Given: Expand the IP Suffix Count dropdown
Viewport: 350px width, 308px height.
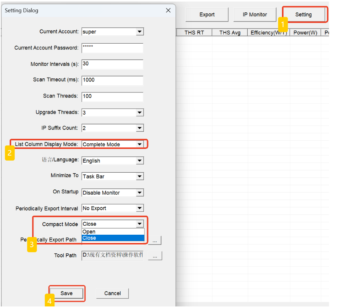Looking at the screenshot, I should click(x=140, y=128).
